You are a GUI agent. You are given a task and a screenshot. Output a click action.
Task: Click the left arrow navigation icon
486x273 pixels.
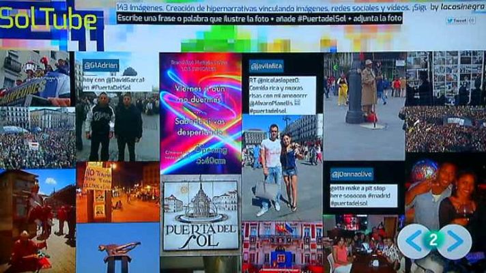pyautogui.click(x=415, y=242)
